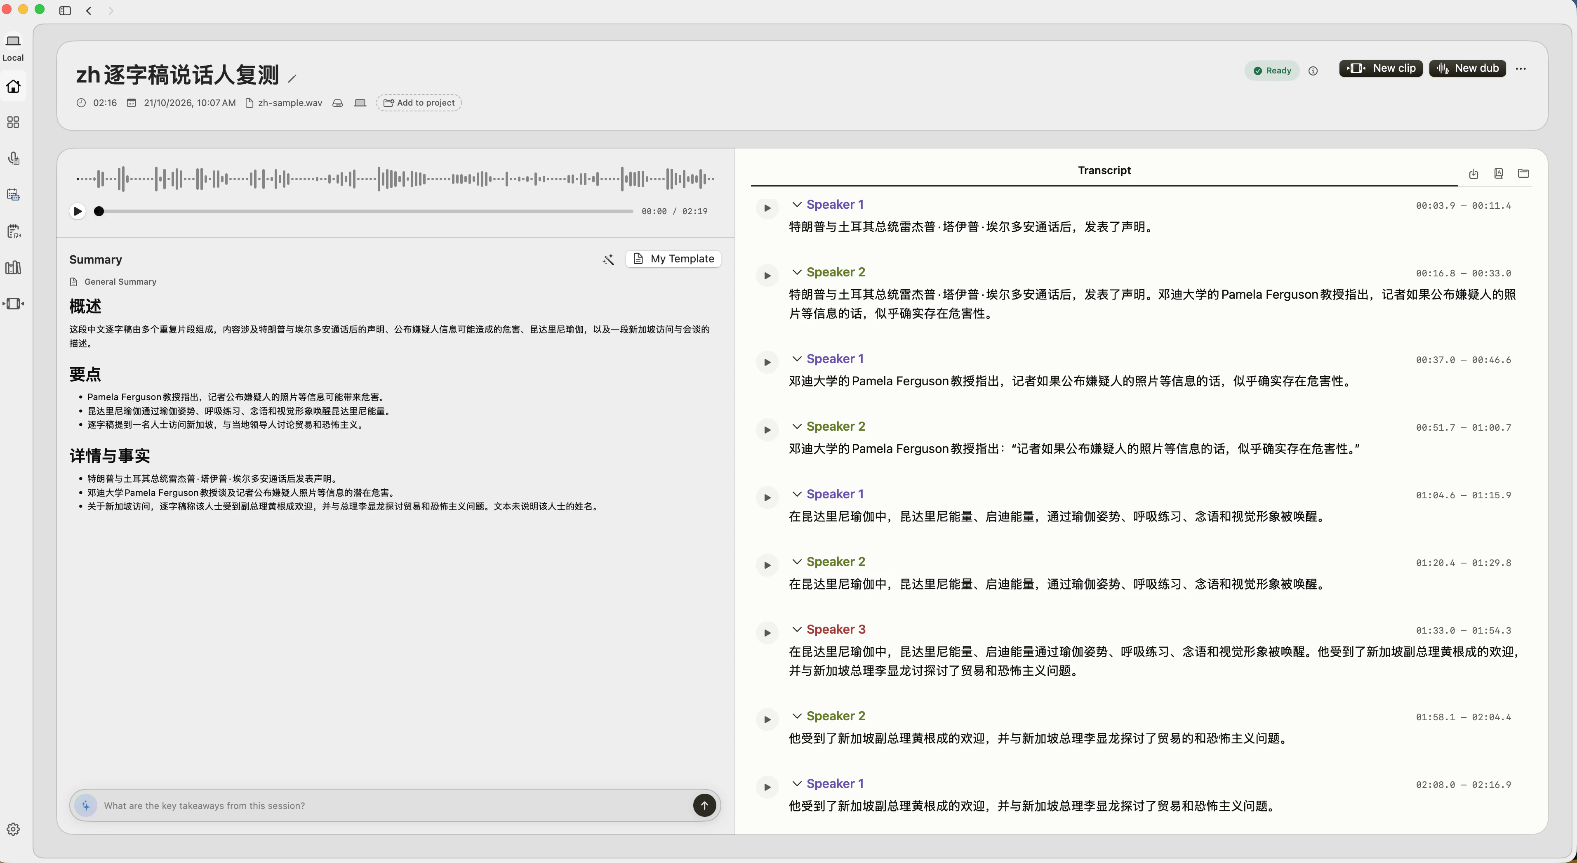
Task: Click the magic wand regenerate summary icon
Action: point(608,259)
